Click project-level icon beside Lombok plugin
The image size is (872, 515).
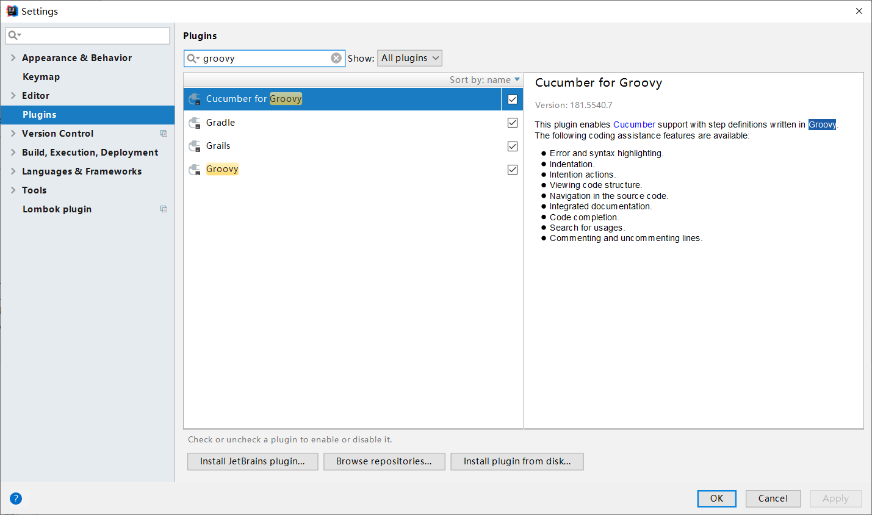pyautogui.click(x=164, y=209)
